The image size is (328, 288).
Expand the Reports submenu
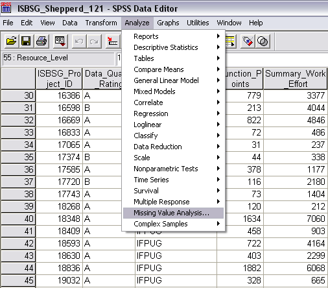[173, 36]
